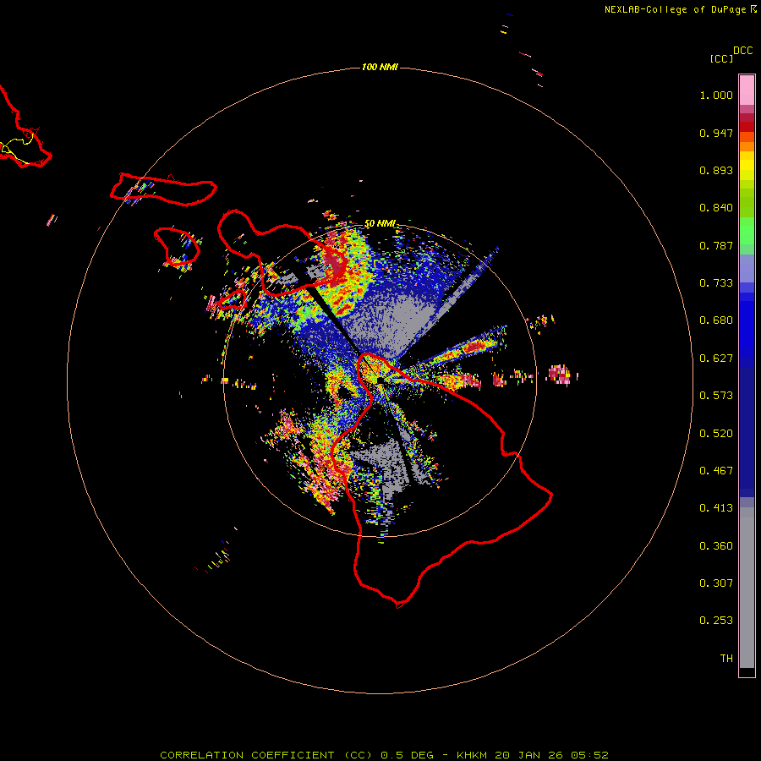The width and height of the screenshot is (761, 761).
Task: Click the 0.360 legend value
Action: click(x=716, y=546)
